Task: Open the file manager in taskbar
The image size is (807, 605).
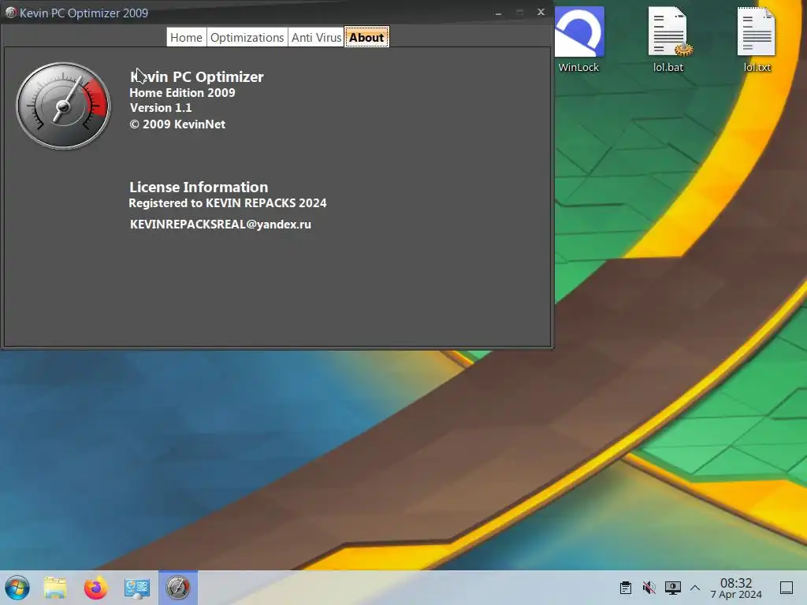Action: (x=56, y=588)
